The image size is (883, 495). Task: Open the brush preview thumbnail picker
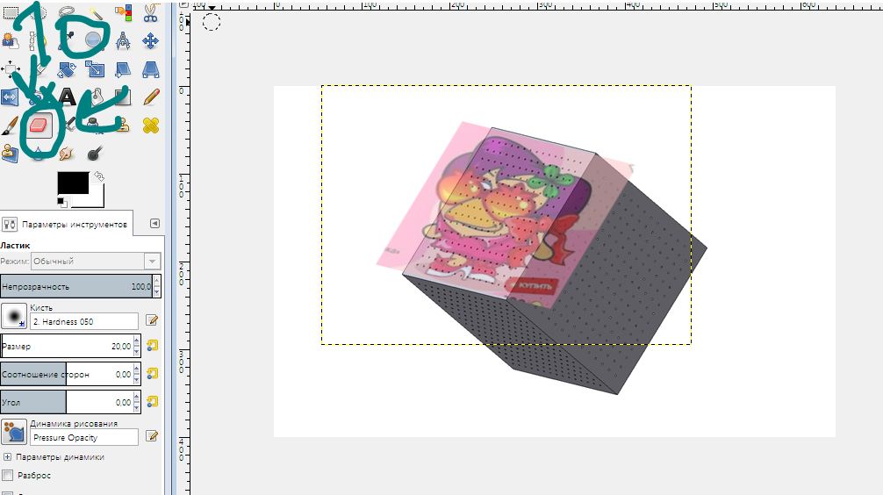13,316
